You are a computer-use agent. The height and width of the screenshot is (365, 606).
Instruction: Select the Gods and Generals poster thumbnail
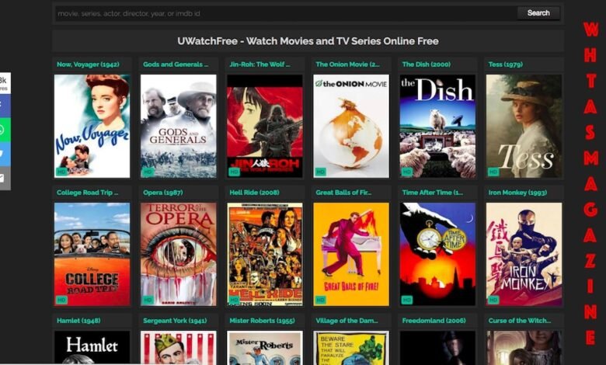point(179,127)
